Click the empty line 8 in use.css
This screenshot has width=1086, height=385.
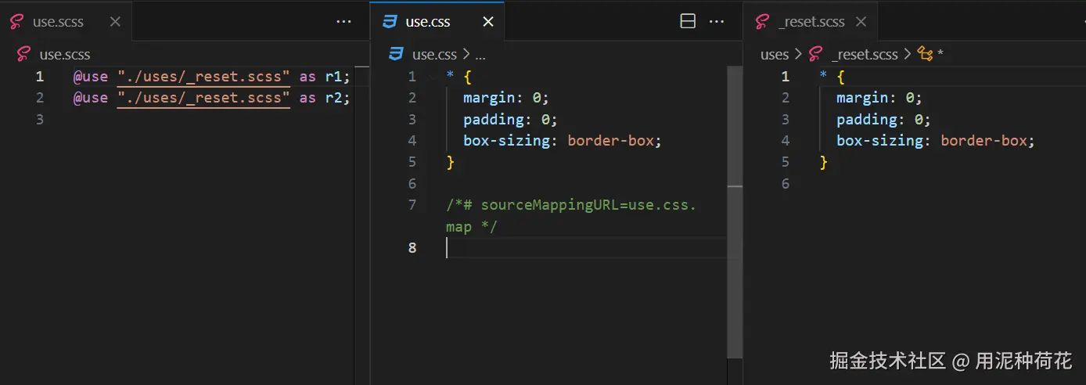point(586,248)
